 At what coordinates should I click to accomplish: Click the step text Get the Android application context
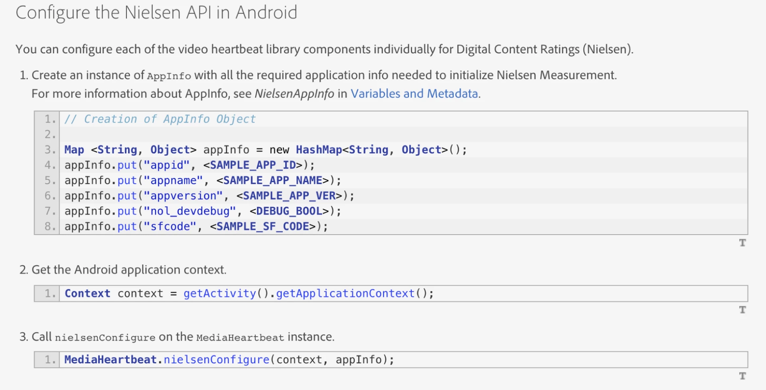pyautogui.click(x=129, y=270)
